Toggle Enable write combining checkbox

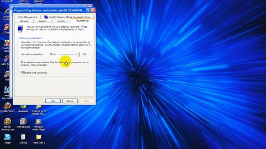(22, 72)
